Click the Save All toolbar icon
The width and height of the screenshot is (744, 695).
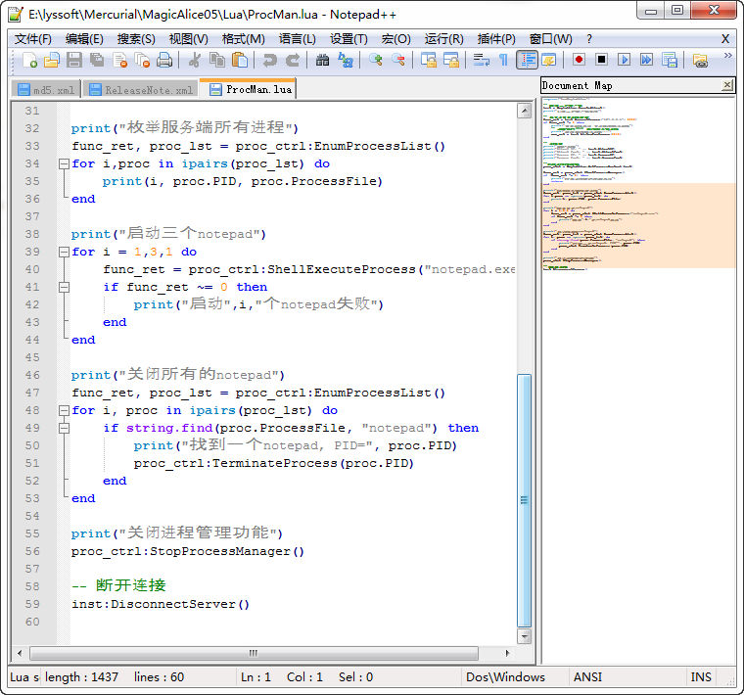click(x=97, y=61)
